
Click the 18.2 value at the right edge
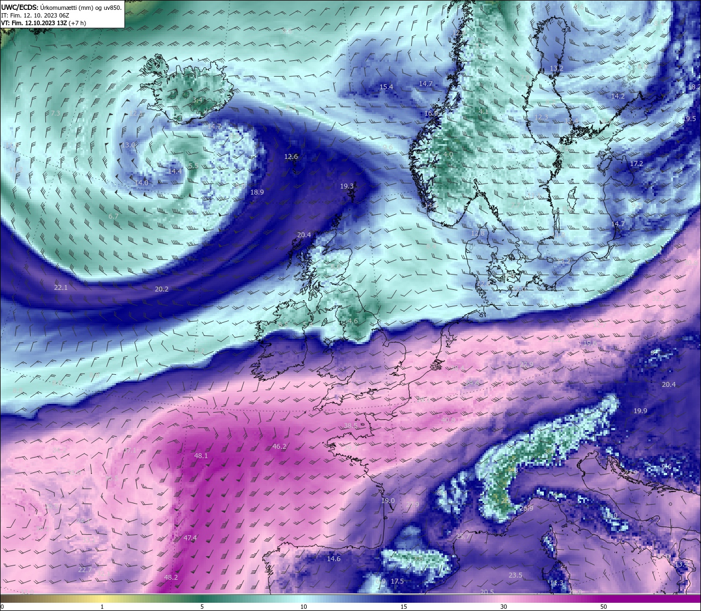(x=694, y=87)
